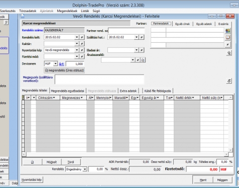
Task: Click the grid's vertical scrollbar down arrow
Action: click(x=230, y=150)
